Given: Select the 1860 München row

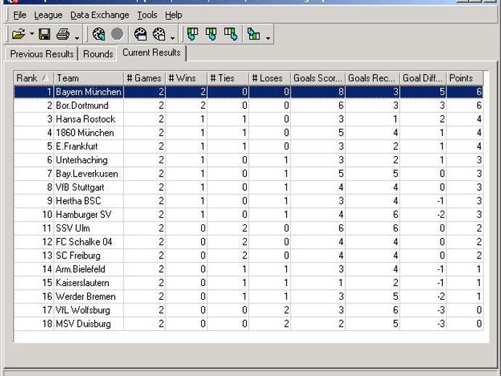Looking at the screenshot, I should (x=248, y=133).
